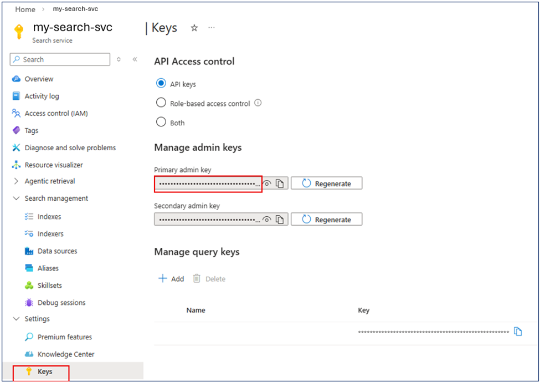Open Overview in the sidebar
Image resolution: width=540 pixels, height=382 pixels.
[x=39, y=79]
